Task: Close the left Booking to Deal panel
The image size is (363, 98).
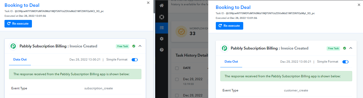Action: click(148, 3)
